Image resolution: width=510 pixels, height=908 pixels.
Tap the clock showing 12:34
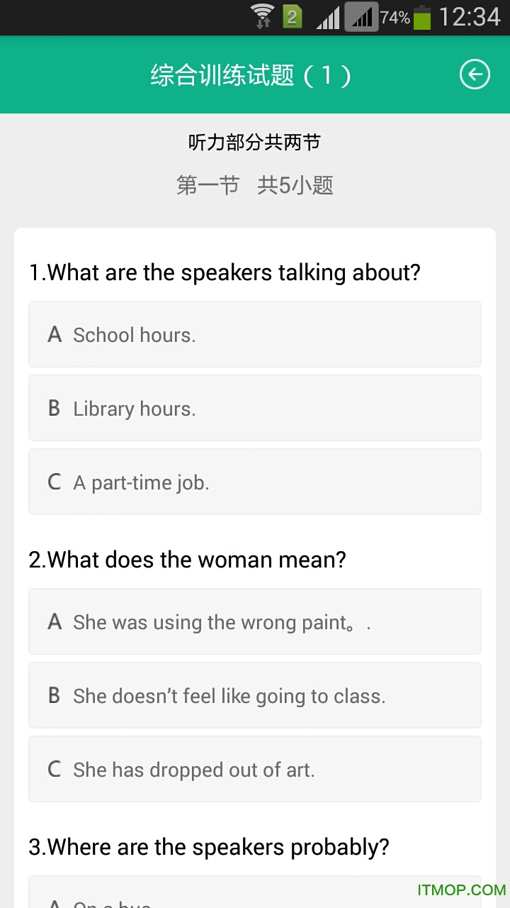470,17
